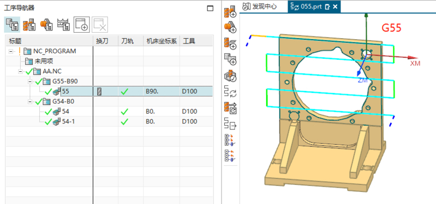Click the lower tree-arrows toolbar icon
436x204 pixels.
(x=230, y=156)
